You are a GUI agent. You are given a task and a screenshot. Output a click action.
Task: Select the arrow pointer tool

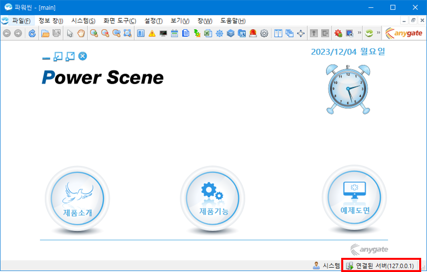click(70, 33)
